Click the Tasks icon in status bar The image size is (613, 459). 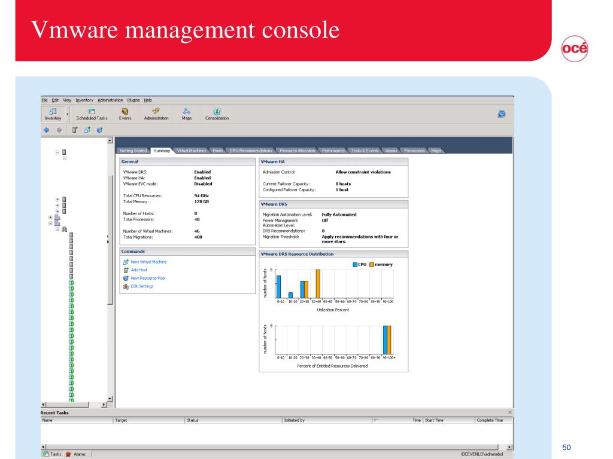click(45, 454)
